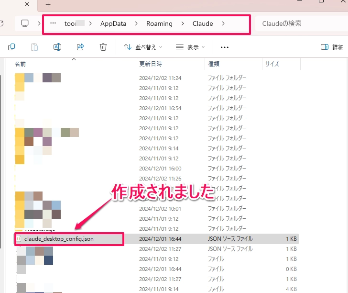This screenshot has height=293, width=348.
Task: Click date 2024/12/02 11:24 cell
Action: pyautogui.click(x=160, y=78)
